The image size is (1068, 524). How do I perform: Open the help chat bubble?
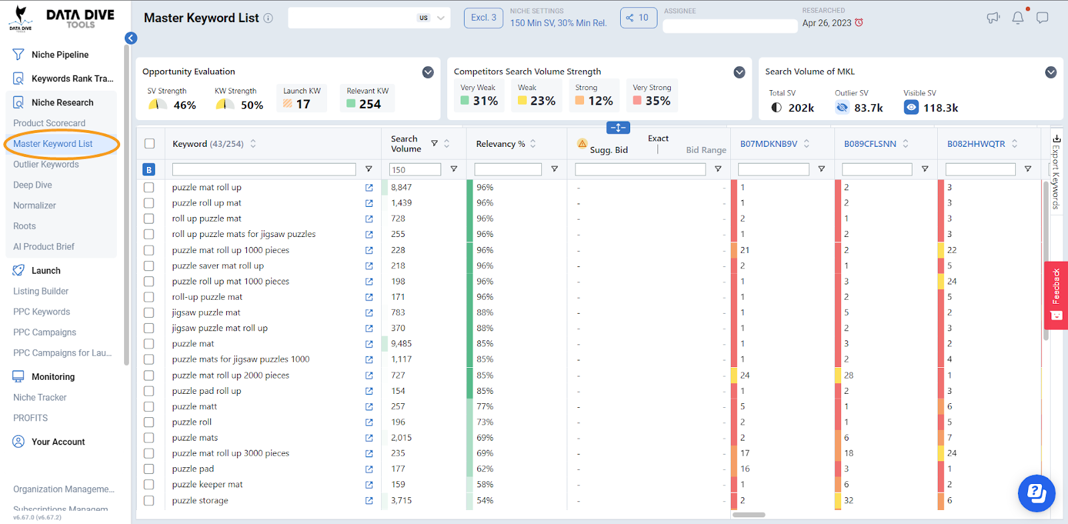tap(1037, 493)
